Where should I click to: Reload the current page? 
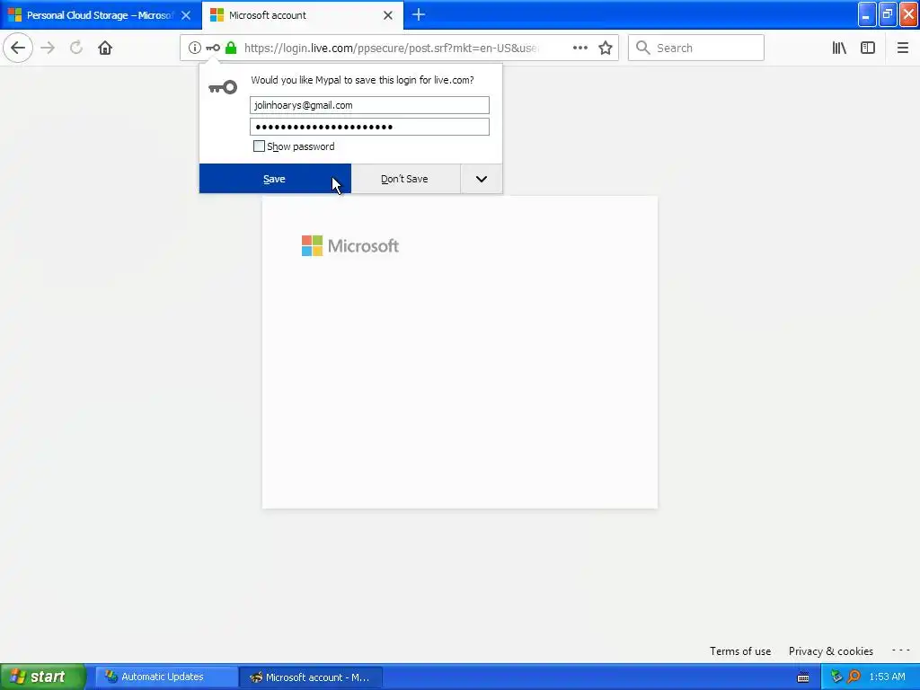click(76, 48)
